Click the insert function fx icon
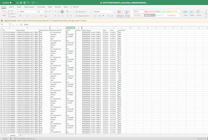 (21, 24)
